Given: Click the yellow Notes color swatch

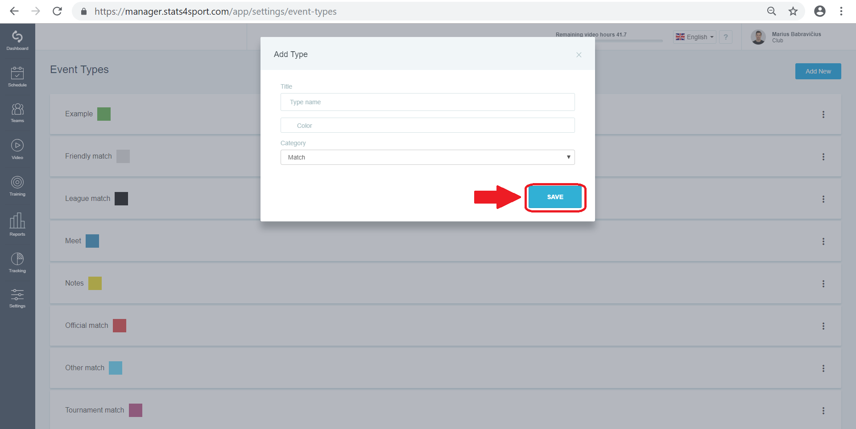Looking at the screenshot, I should pos(95,283).
